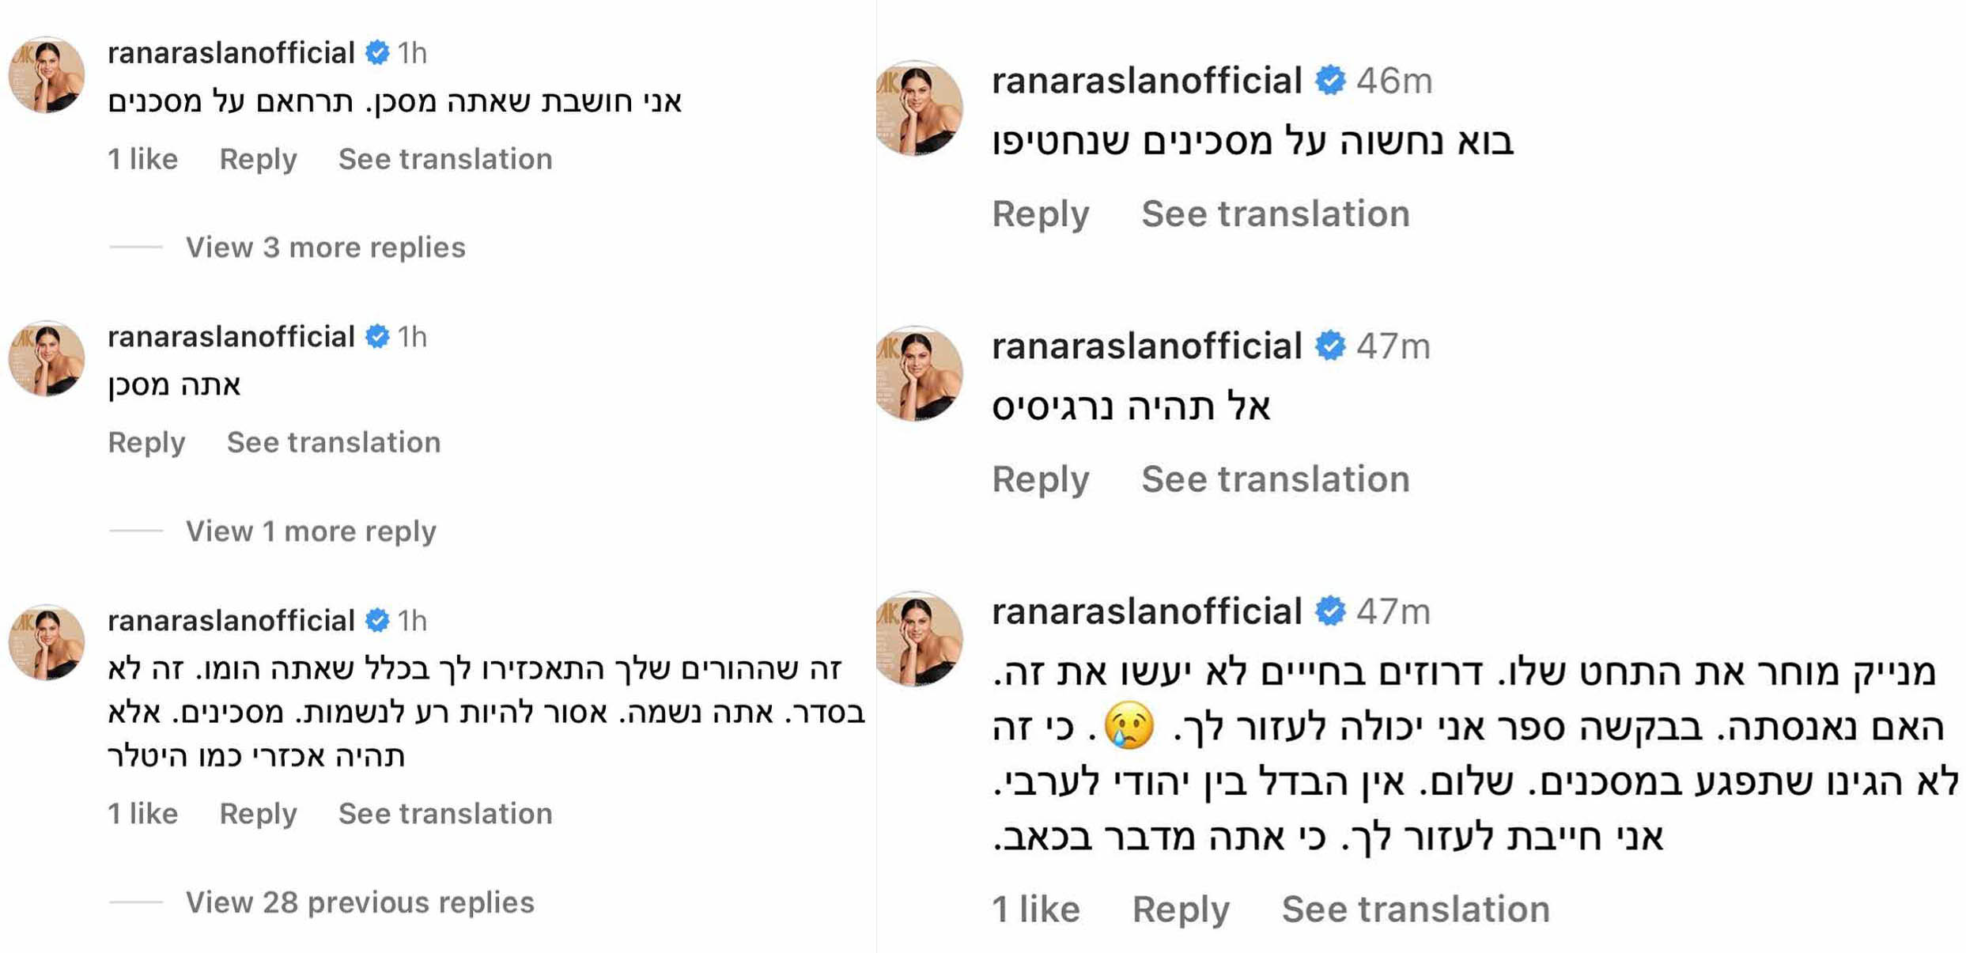This screenshot has height=953, width=1966.
Task: Expand "View 3 more replies"
Action: (x=325, y=248)
